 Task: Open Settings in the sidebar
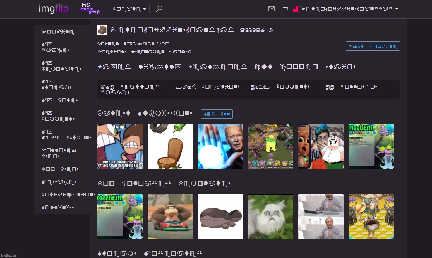(57, 207)
